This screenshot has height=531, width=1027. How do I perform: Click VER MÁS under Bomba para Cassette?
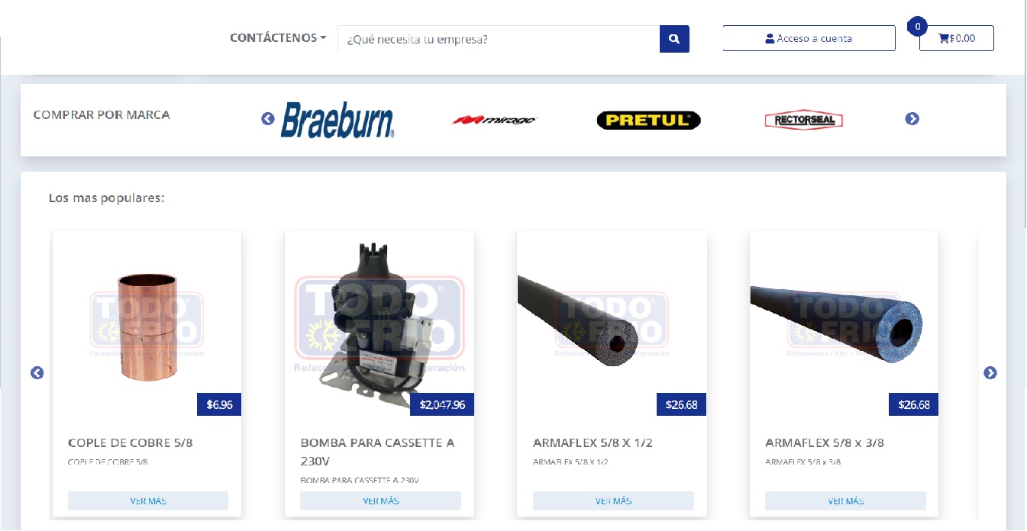380,501
